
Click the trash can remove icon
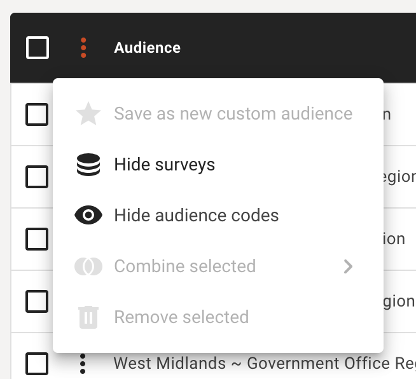point(88,317)
